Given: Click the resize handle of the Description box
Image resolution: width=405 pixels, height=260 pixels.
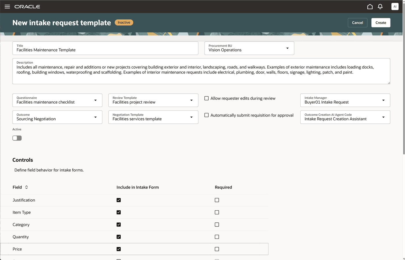Looking at the screenshot, I should 389,83.
